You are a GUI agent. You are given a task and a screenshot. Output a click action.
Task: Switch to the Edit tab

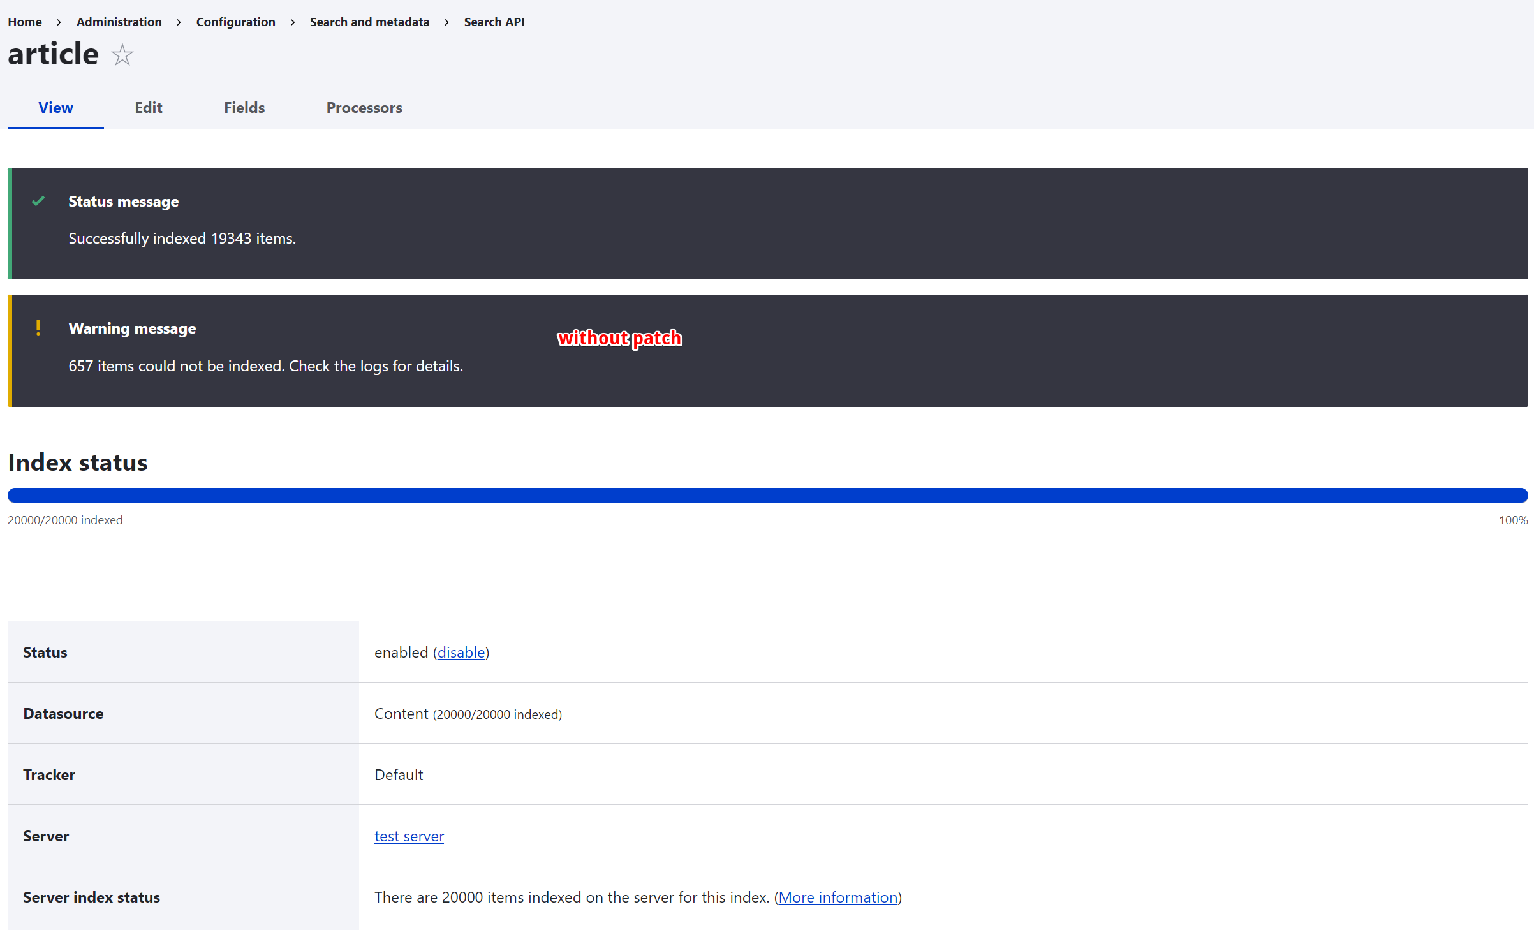(x=149, y=108)
